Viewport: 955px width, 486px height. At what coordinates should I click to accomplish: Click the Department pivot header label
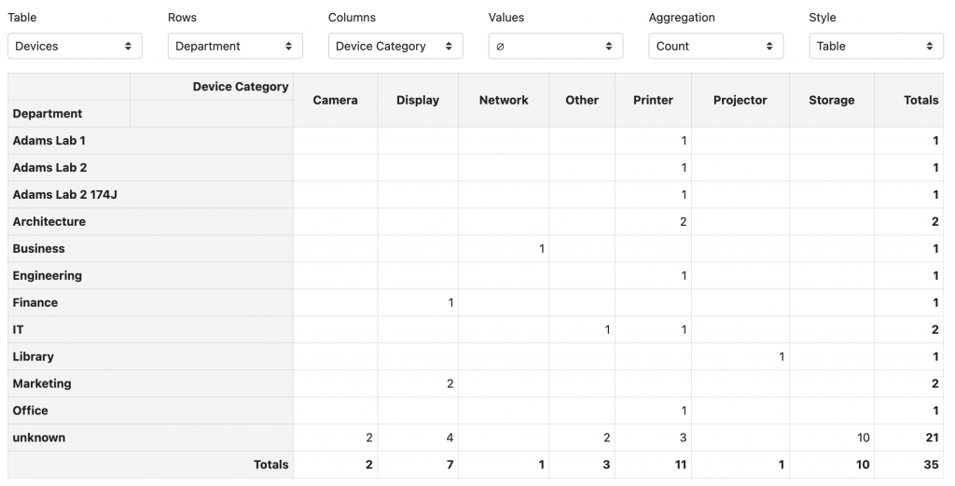coord(48,114)
